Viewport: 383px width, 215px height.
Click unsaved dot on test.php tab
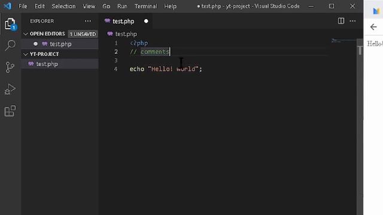pyautogui.click(x=146, y=21)
